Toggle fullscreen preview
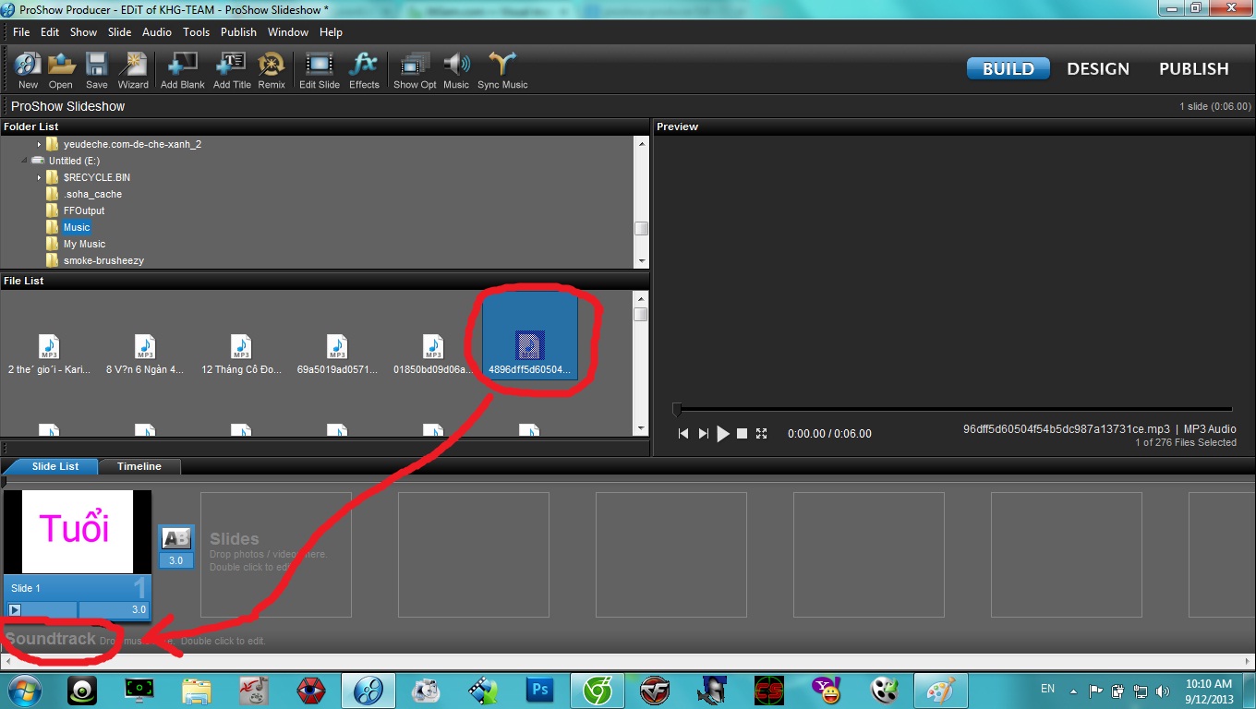 (x=762, y=434)
